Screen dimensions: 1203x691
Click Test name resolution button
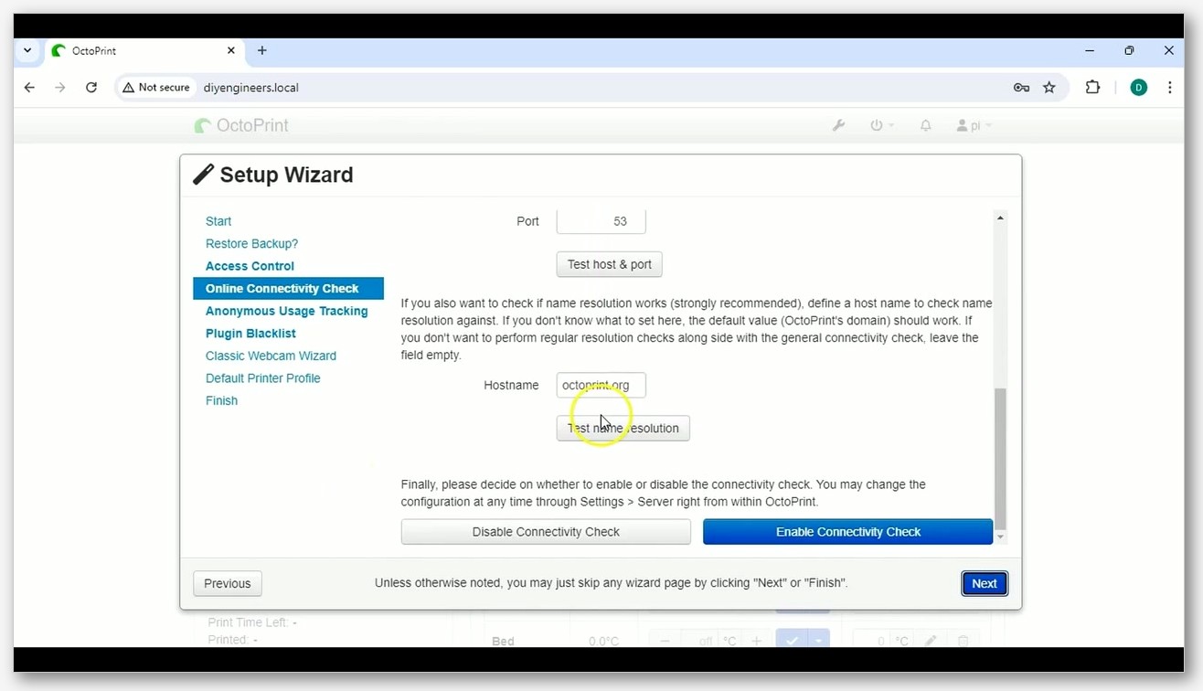[x=623, y=428]
